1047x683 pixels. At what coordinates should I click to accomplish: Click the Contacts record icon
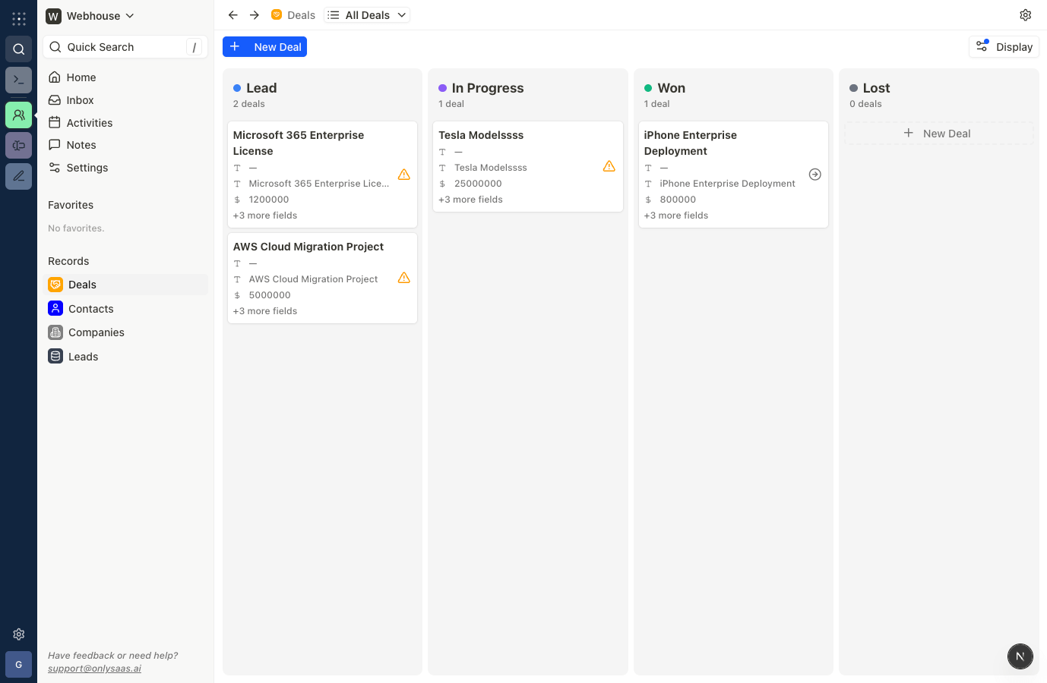(55, 308)
